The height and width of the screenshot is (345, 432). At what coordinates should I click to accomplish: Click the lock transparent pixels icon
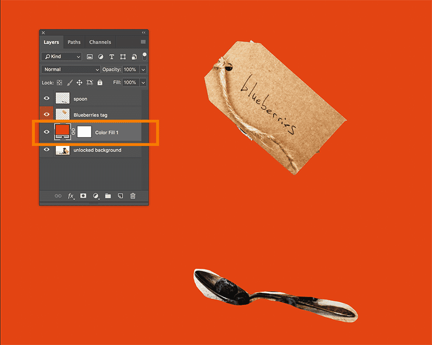tap(59, 83)
